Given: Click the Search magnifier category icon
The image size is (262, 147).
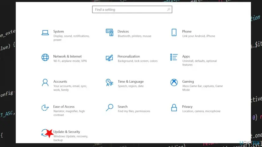Looking at the screenshot, I should (x=109, y=108).
